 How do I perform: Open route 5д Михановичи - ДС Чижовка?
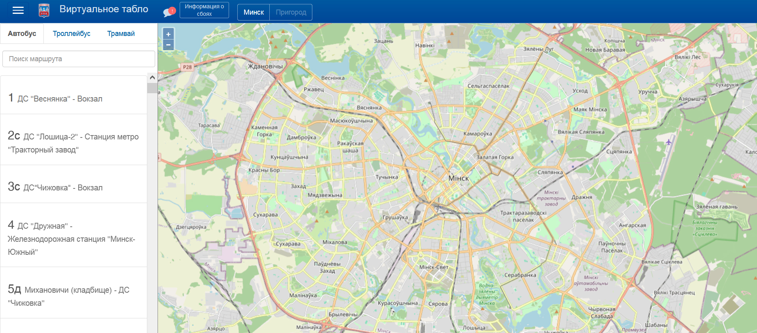pyautogui.click(x=73, y=295)
